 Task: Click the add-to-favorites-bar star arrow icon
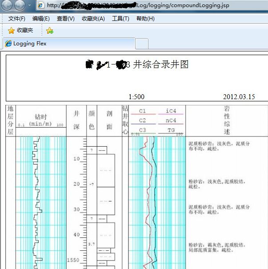tap(50, 31)
